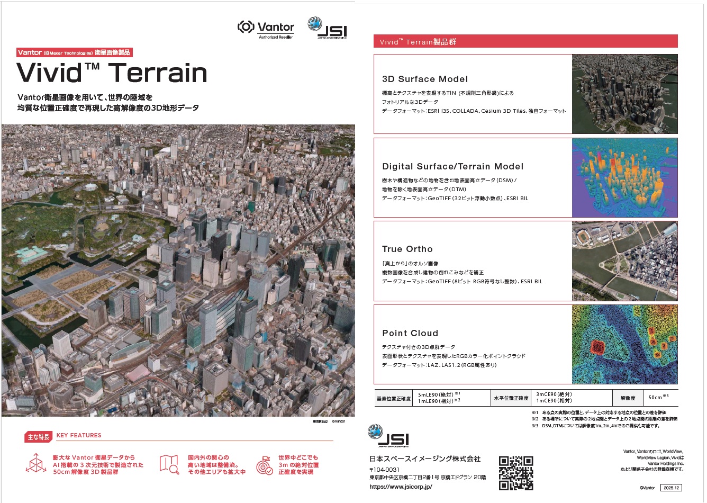Click the 2025.12 date box

[672, 488]
